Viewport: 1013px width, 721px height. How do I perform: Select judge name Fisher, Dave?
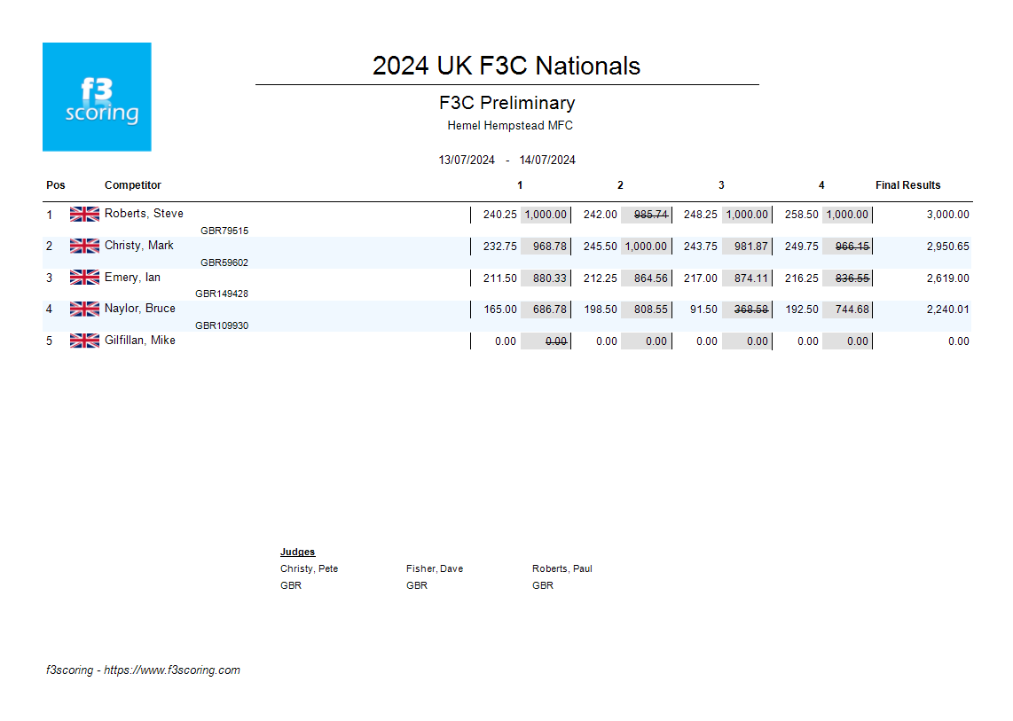(x=435, y=568)
